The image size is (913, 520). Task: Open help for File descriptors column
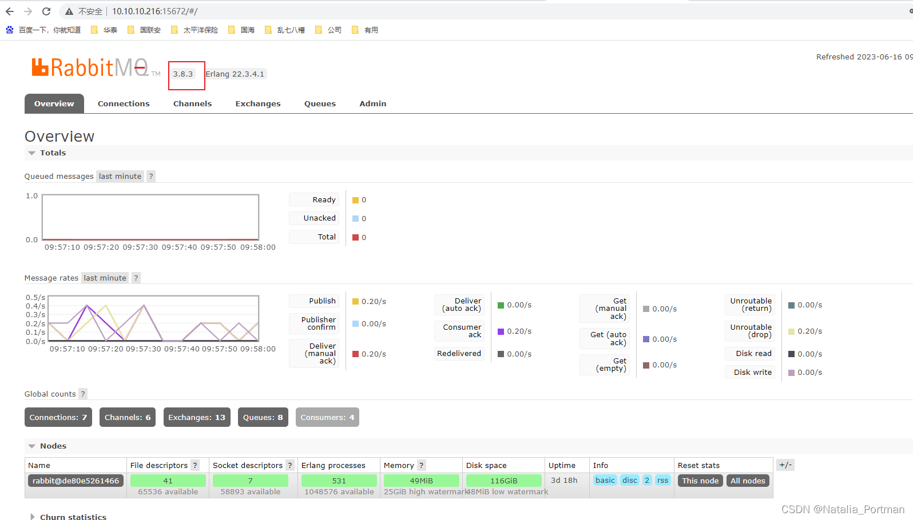point(195,465)
